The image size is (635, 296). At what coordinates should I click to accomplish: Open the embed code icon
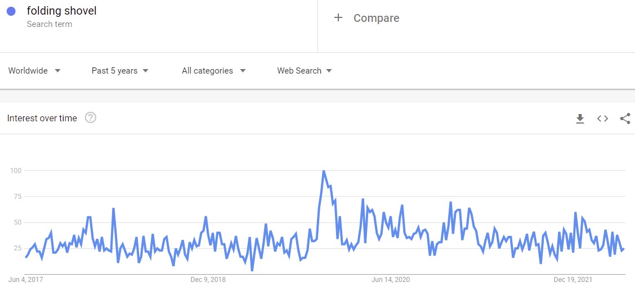tap(602, 119)
